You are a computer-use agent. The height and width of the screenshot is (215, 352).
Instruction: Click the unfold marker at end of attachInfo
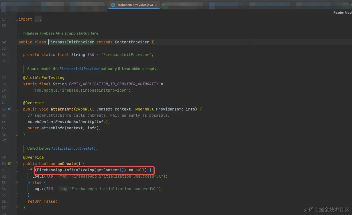pyautogui.click(x=17, y=134)
